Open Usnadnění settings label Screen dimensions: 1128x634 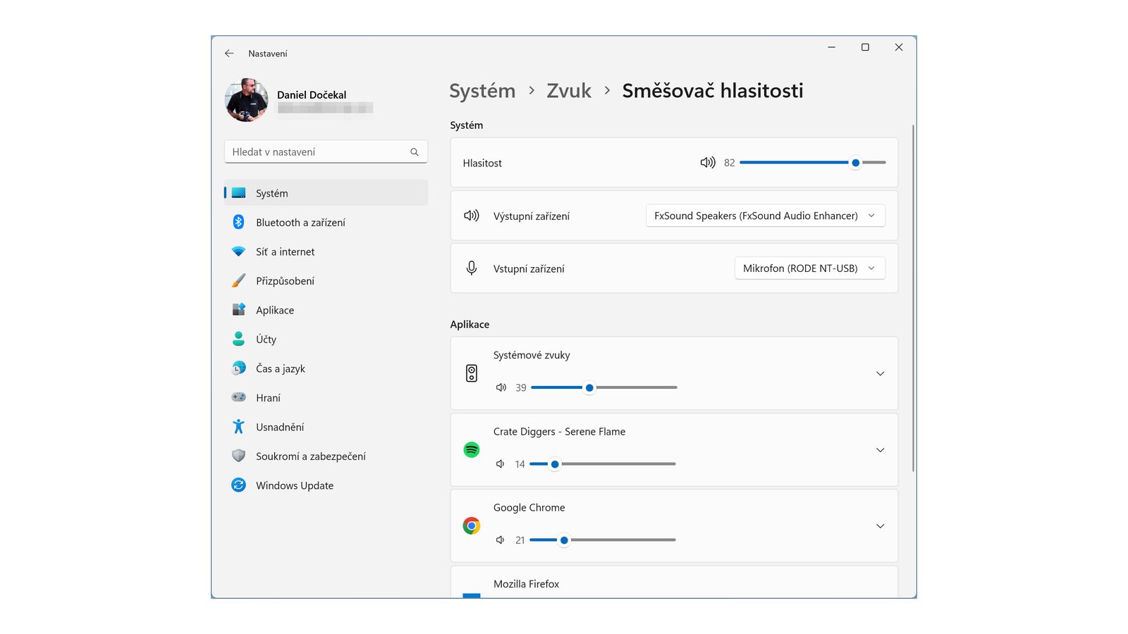pyautogui.click(x=280, y=427)
